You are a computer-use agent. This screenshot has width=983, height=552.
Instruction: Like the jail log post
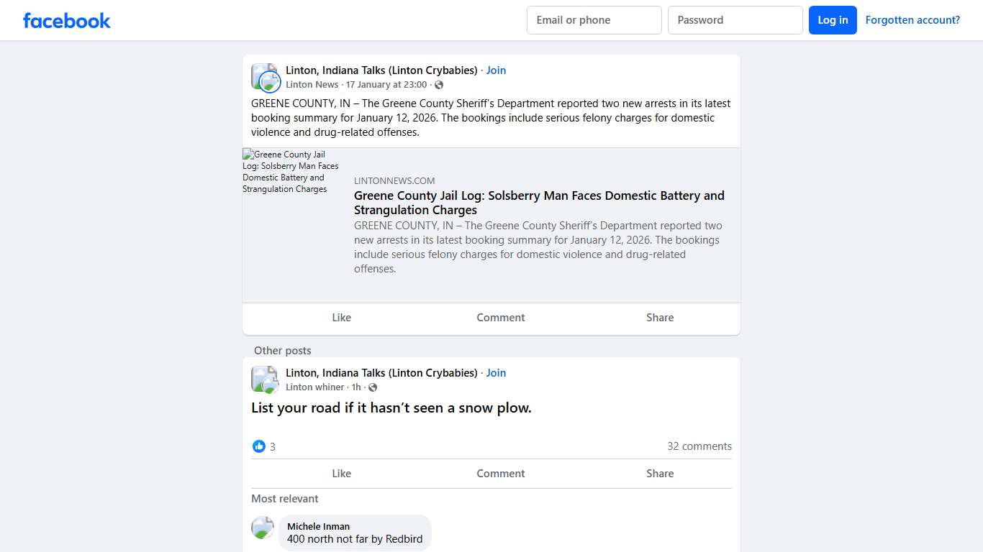click(341, 317)
